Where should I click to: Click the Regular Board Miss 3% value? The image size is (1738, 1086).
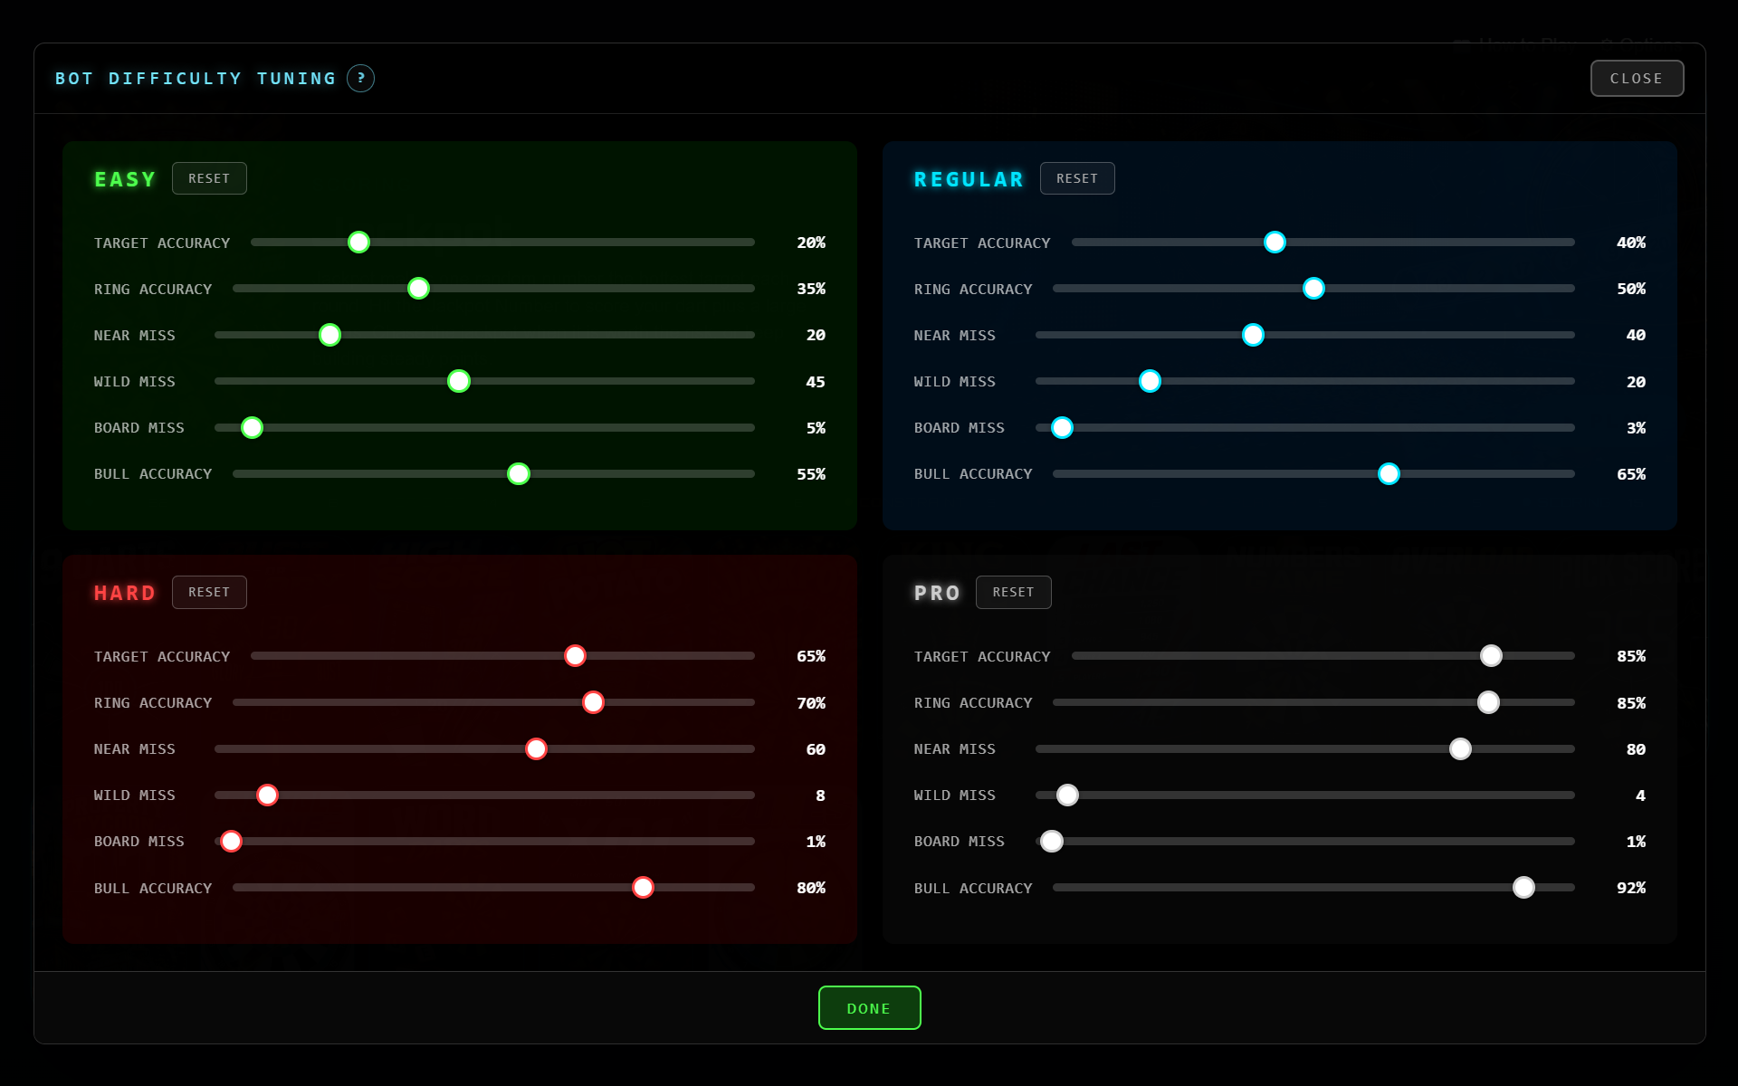pos(1636,428)
